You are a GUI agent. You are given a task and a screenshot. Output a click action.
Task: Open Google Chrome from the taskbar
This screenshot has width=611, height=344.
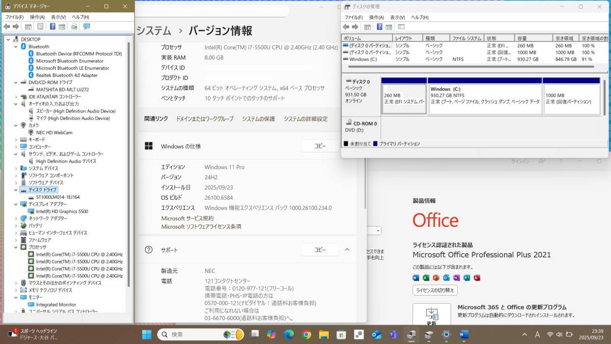click(307, 334)
